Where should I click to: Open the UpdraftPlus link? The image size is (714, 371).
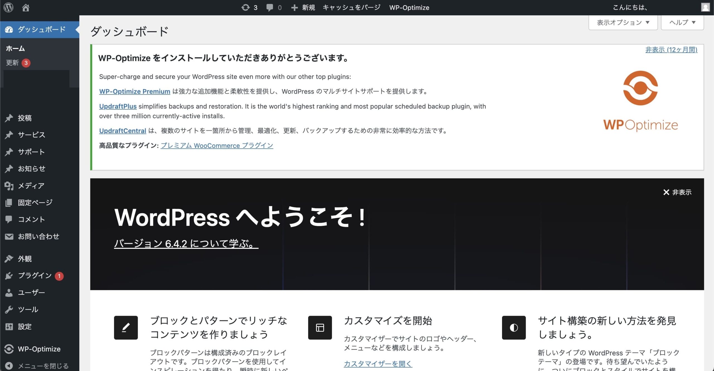pyautogui.click(x=118, y=106)
